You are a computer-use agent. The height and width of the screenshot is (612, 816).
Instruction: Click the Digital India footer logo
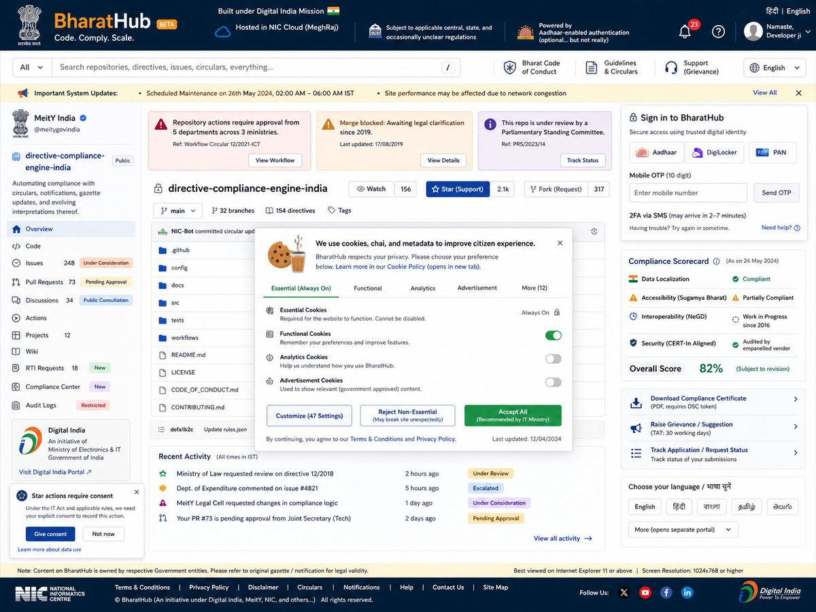[x=770, y=592]
